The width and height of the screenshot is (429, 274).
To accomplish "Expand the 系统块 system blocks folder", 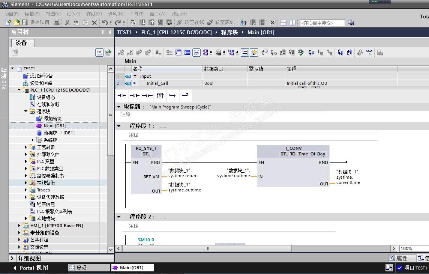I will click(33, 140).
